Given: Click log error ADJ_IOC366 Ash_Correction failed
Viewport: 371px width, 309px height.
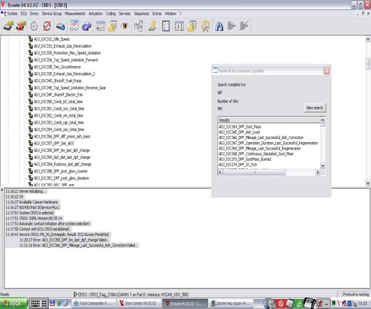Looking at the screenshot, I should point(79,245).
